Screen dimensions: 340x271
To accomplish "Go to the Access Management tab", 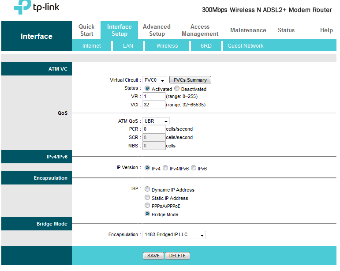I will click(x=200, y=30).
